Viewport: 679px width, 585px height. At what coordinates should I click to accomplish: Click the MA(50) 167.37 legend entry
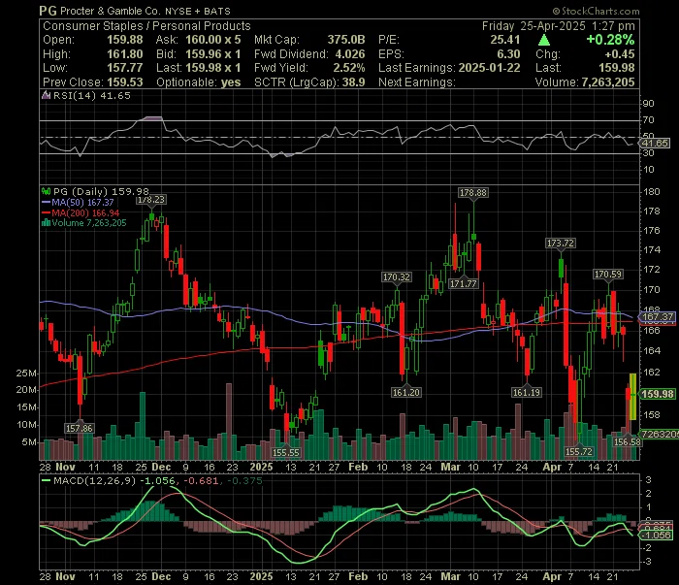78,202
